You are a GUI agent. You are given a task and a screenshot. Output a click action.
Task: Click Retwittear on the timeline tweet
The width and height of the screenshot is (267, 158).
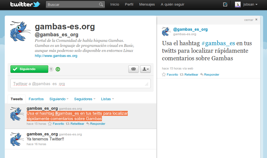coord(77,124)
